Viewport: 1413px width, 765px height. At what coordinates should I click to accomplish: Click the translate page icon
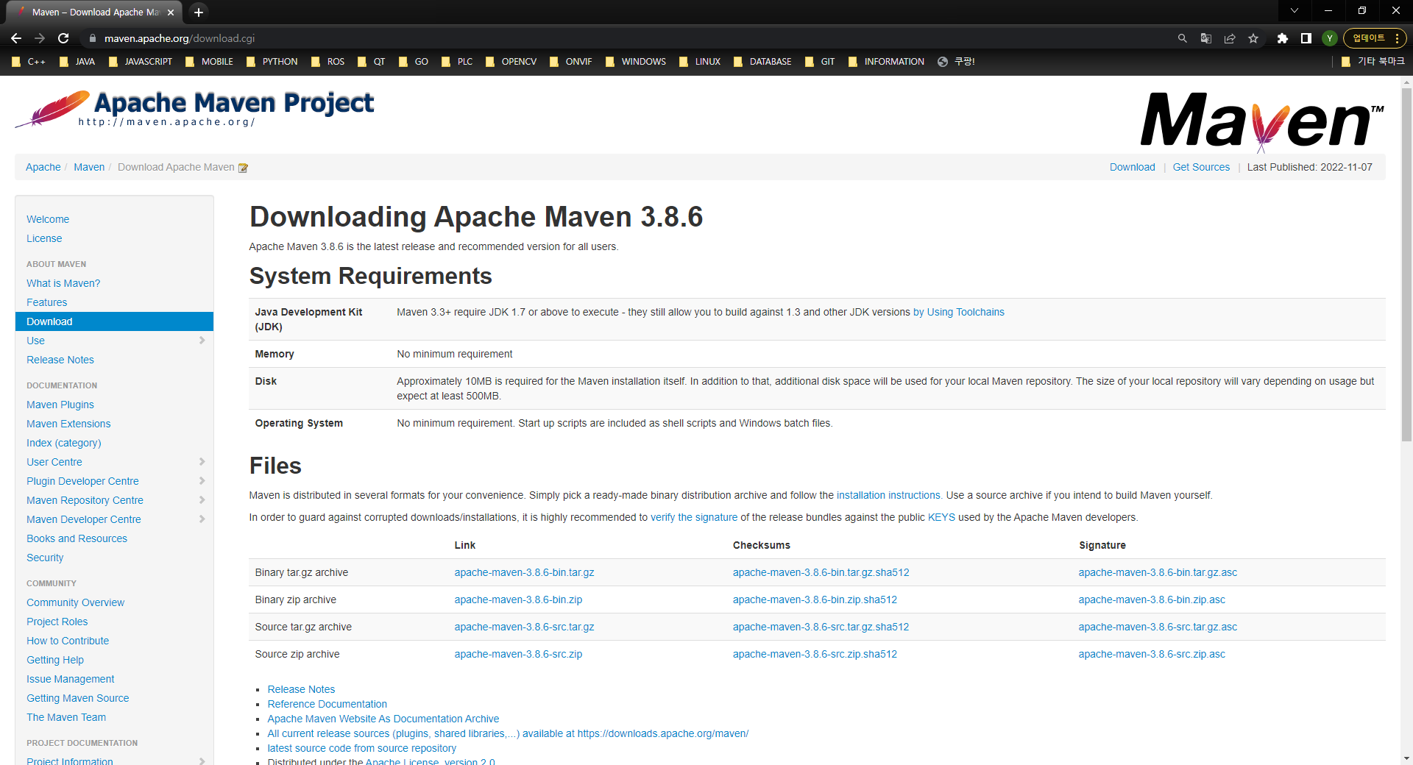[x=1205, y=38]
